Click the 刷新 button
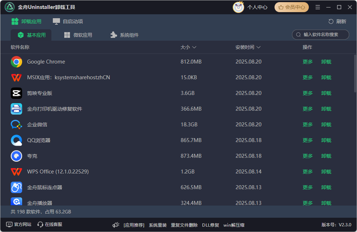 coord(337,21)
